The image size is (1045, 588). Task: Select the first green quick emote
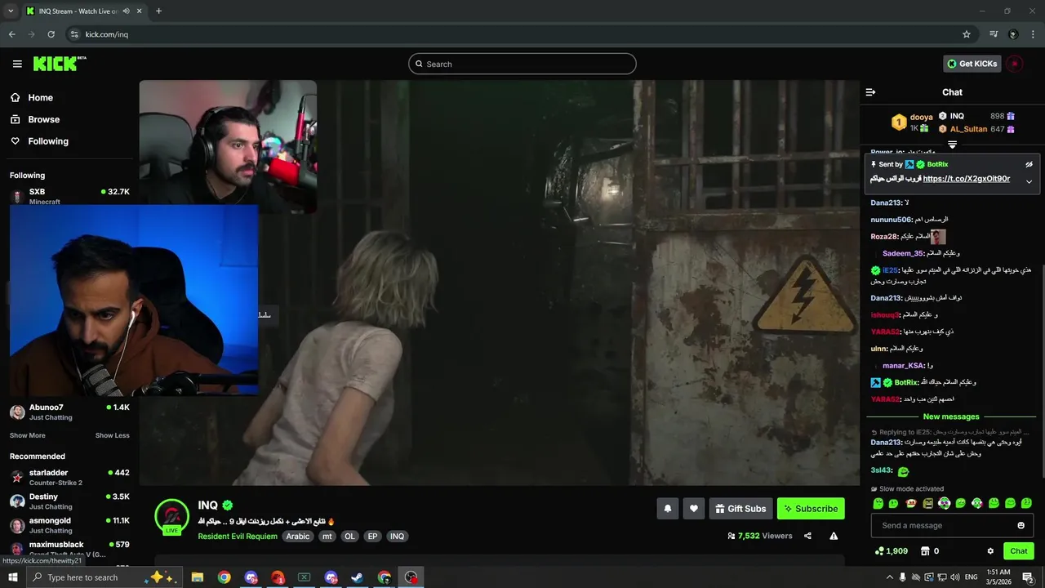[x=878, y=503]
